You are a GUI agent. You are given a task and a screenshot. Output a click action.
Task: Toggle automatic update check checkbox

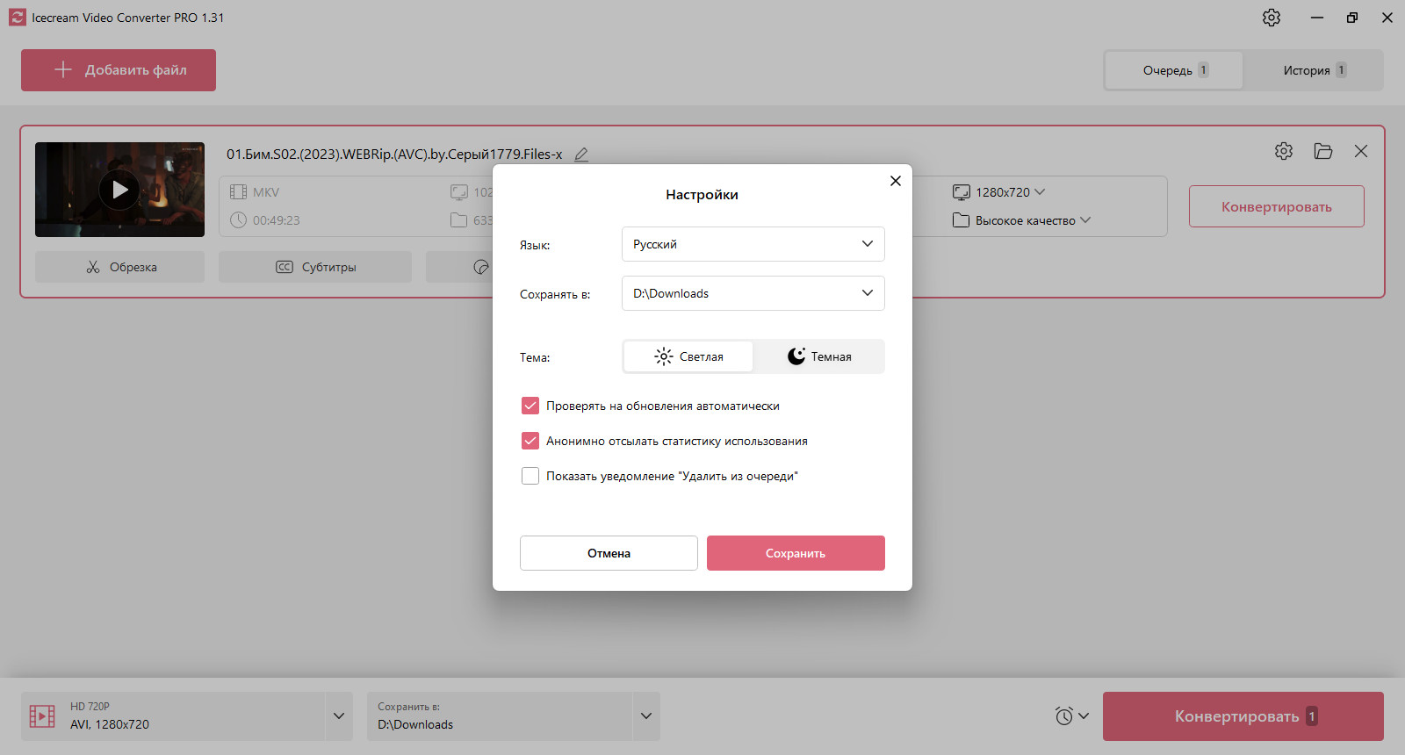point(530,406)
